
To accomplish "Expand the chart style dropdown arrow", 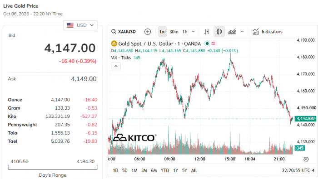I will click(x=242, y=32).
